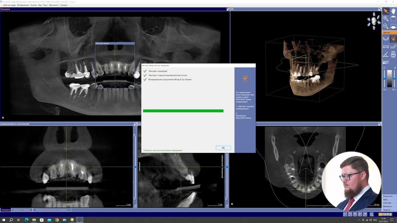
Task: Click the export success message text
Action: [x=163, y=150]
